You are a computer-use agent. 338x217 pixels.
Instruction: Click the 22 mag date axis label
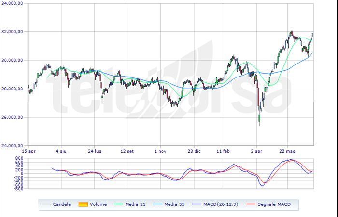coord(287,151)
